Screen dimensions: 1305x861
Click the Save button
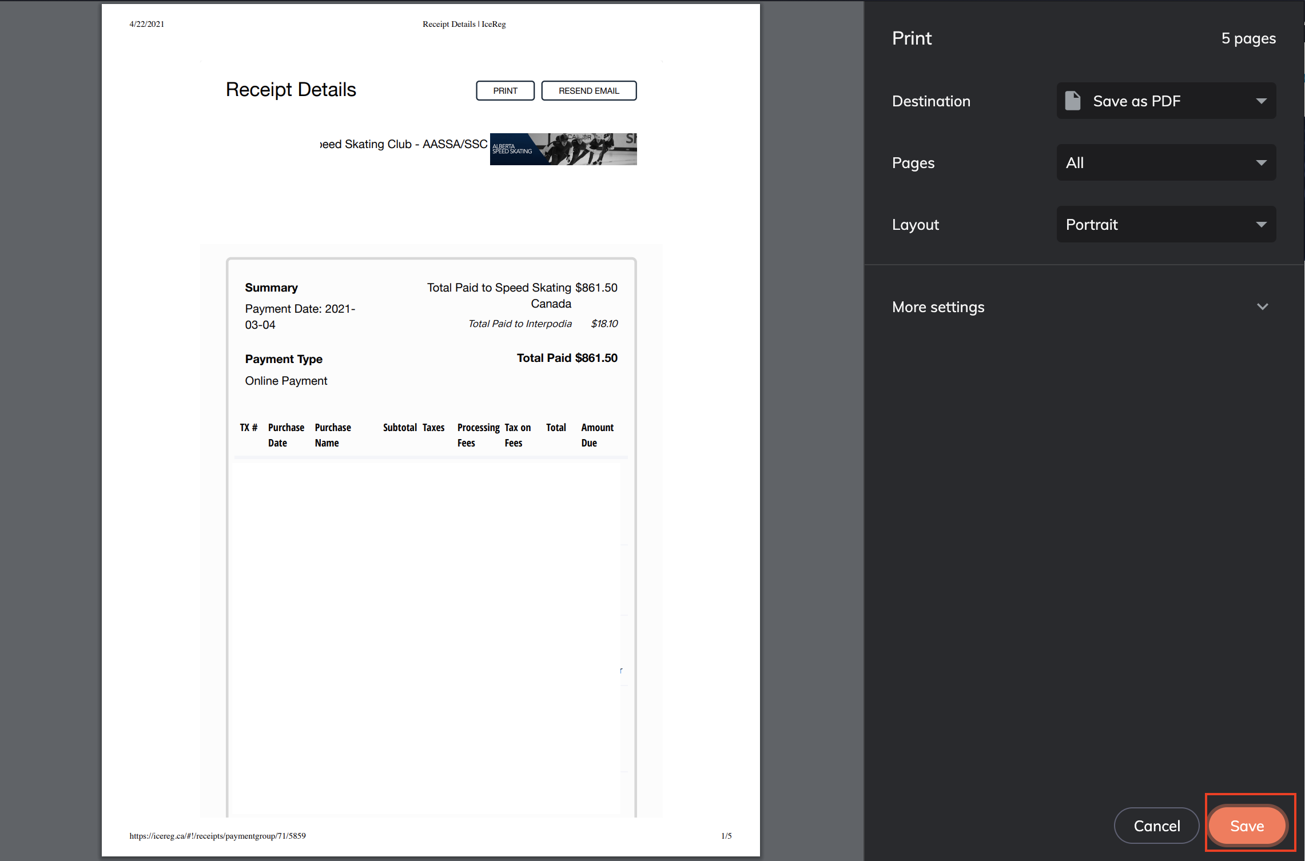pos(1247,826)
